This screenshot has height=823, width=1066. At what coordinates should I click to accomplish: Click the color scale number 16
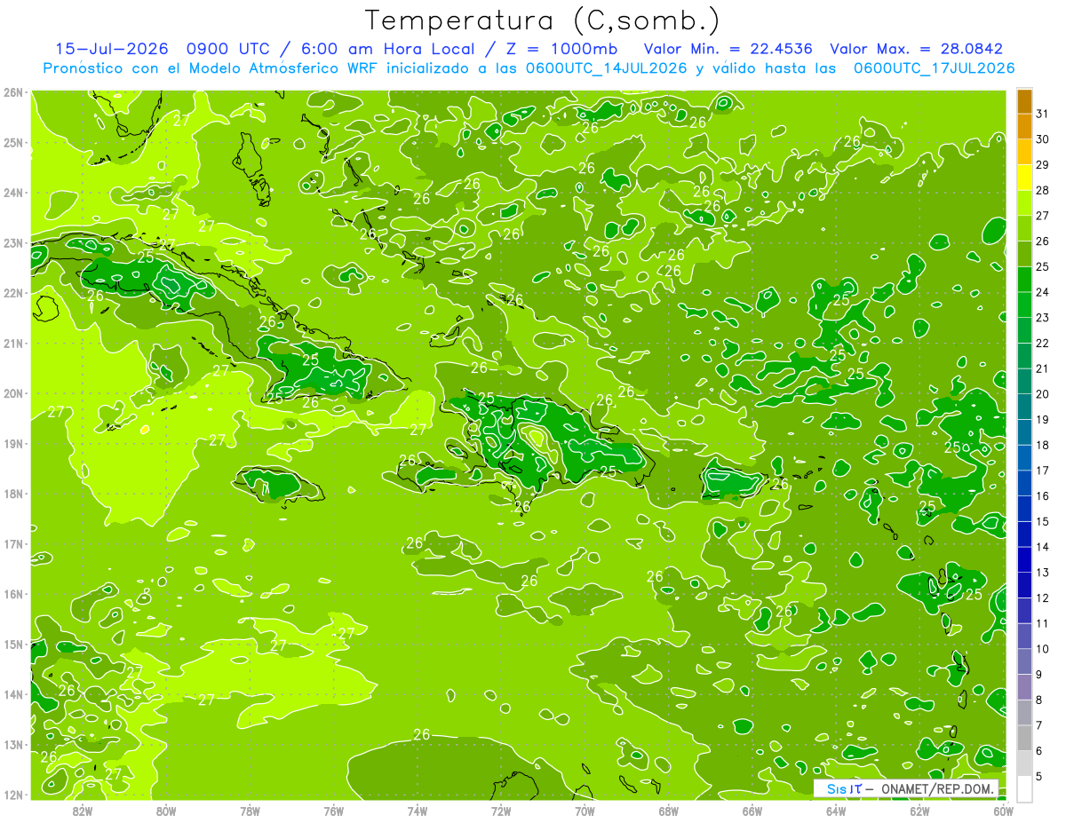click(x=1043, y=495)
